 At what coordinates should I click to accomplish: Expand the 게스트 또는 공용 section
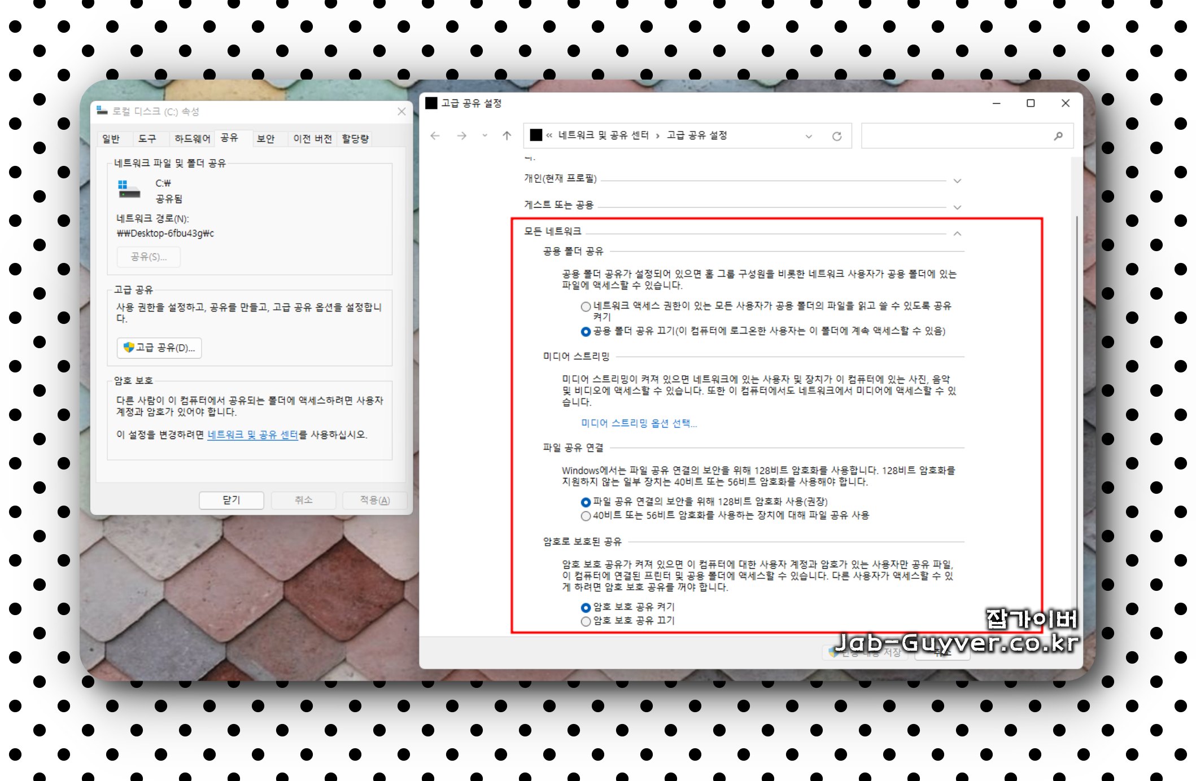[957, 207]
